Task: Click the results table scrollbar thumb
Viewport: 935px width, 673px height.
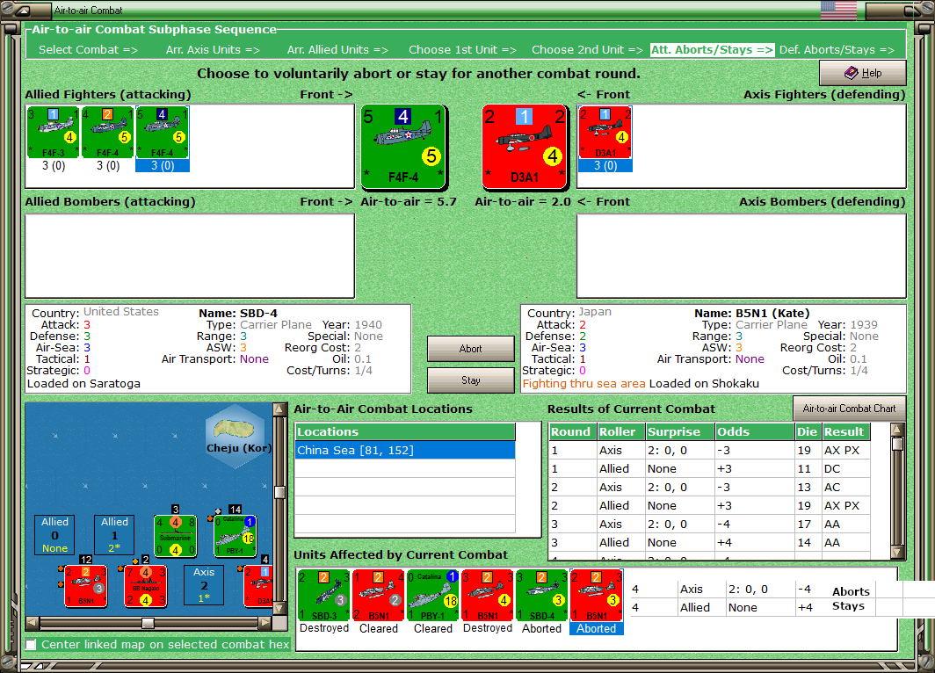Action: tap(897, 444)
